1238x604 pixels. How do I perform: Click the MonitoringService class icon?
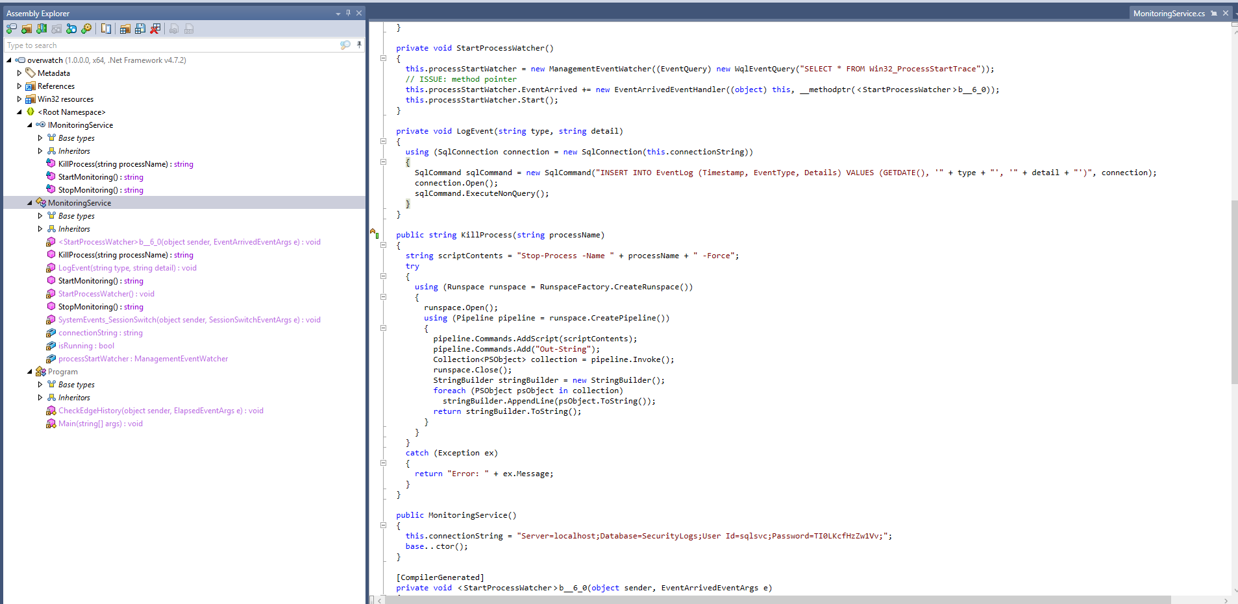click(x=41, y=202)
